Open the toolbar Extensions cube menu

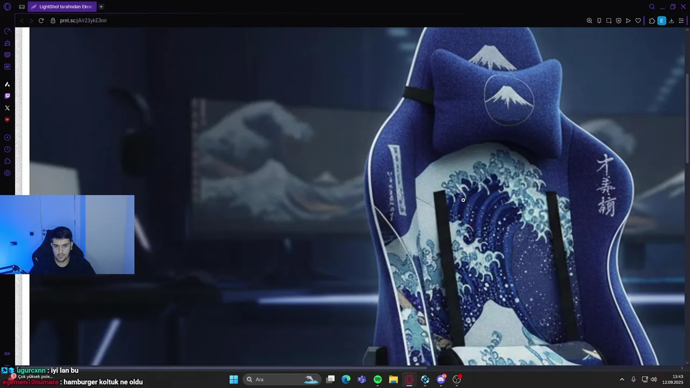click(x=652, y=20)
